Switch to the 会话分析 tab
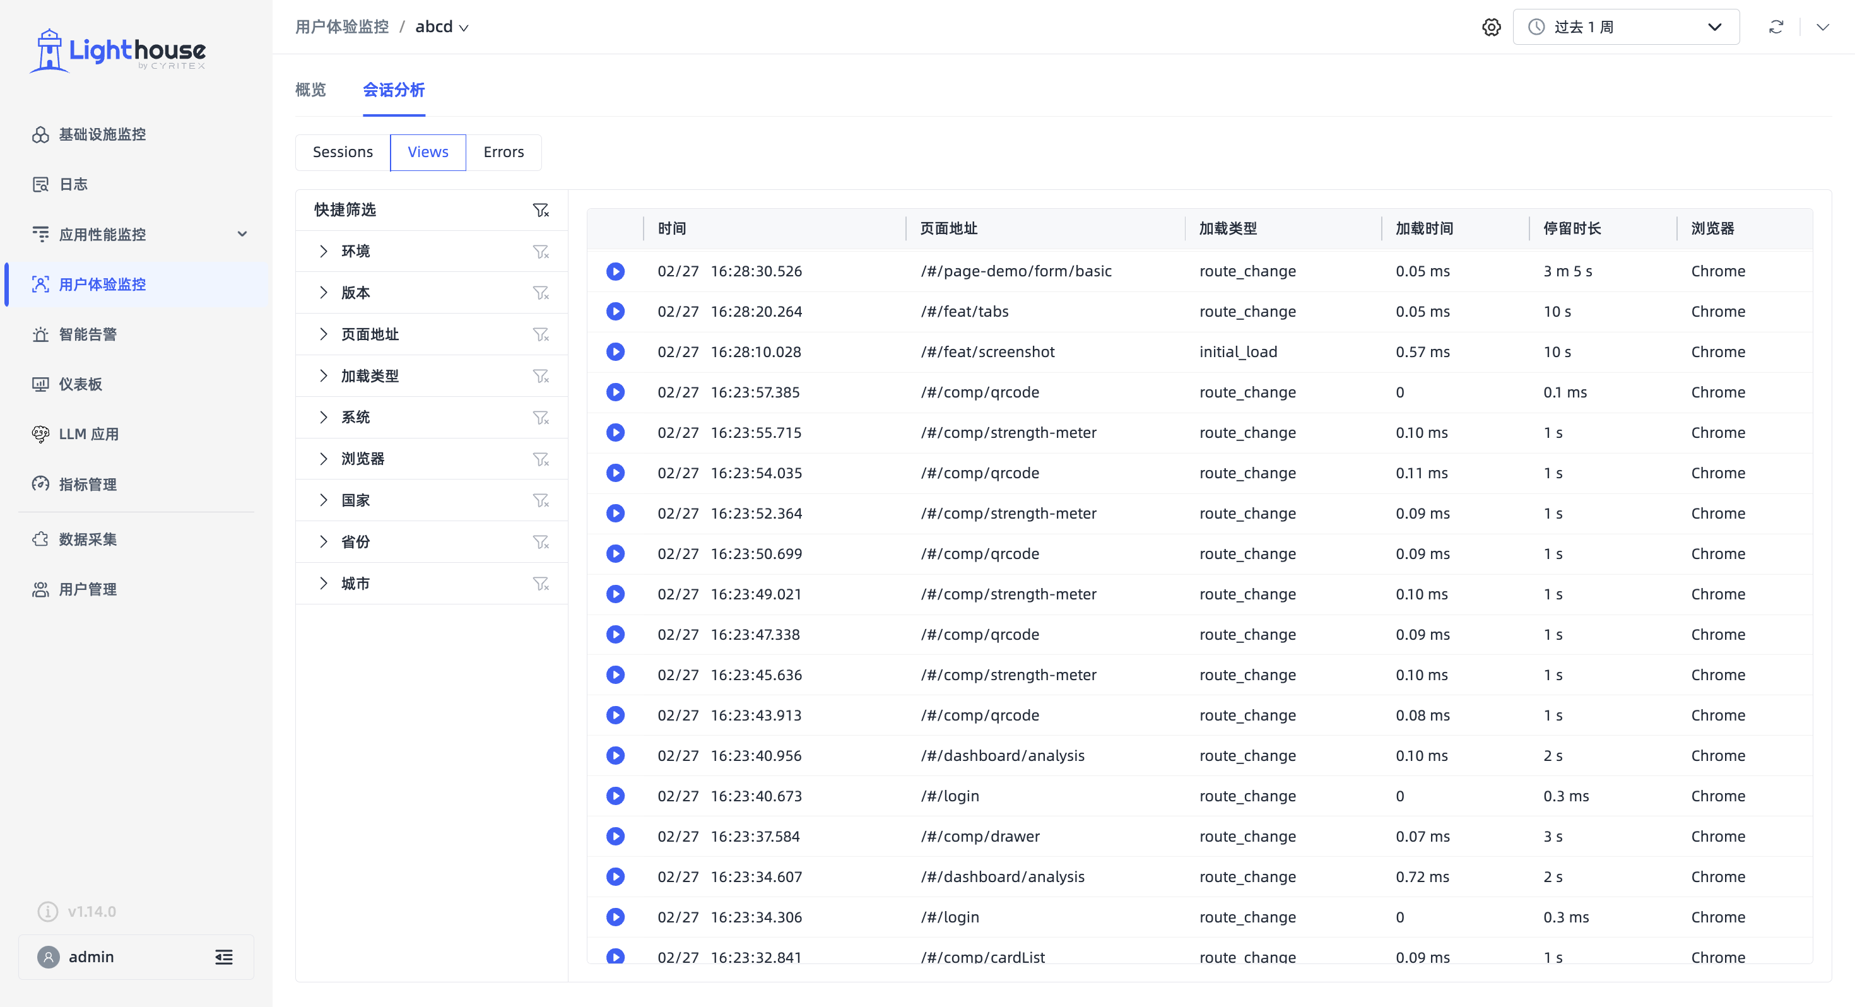 [394, 90]
